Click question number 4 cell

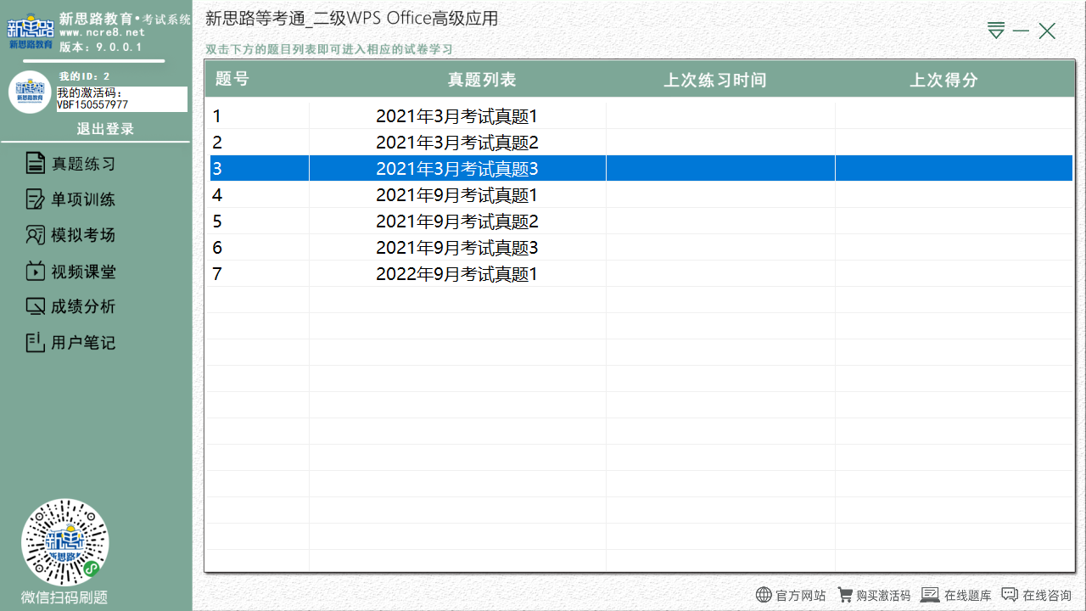259,195
